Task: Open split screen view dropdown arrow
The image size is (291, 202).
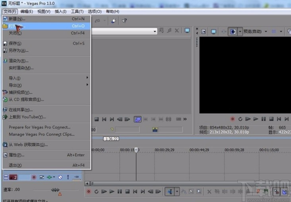Action: [240, 31]
